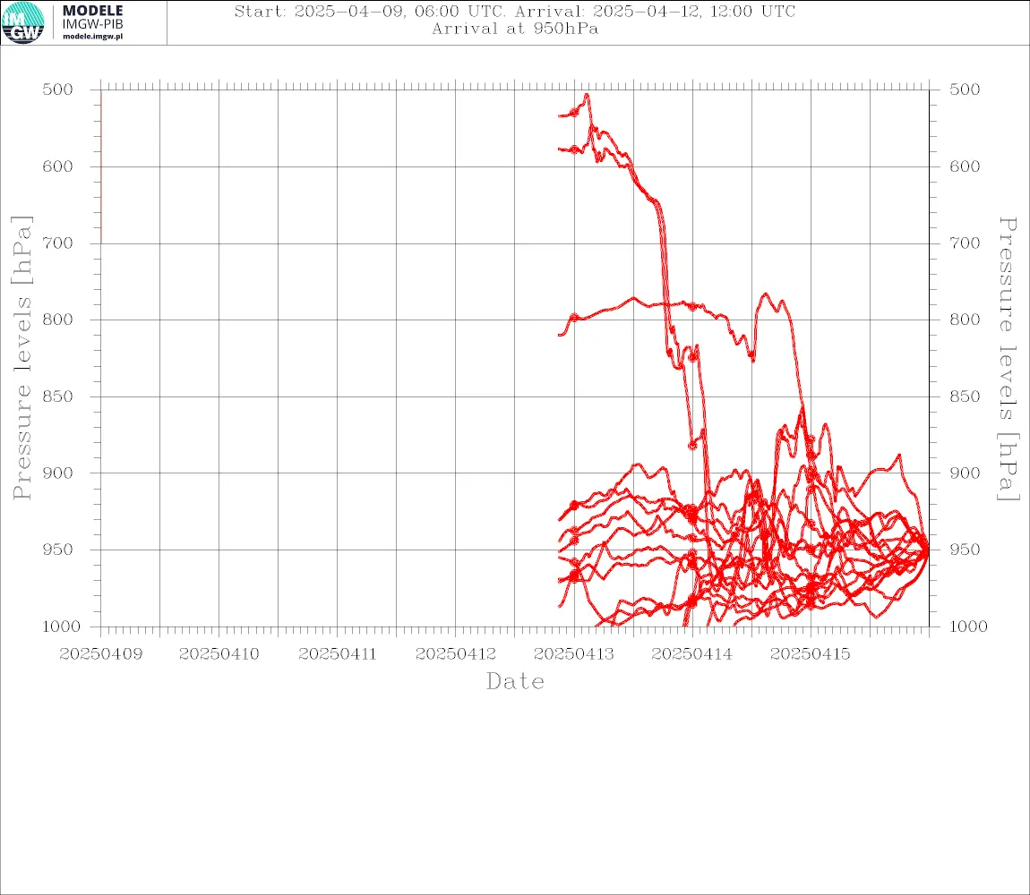Click the left-axis 700 tick label
This screenshot has height=895, width=1030.
[x=58, y=243]
